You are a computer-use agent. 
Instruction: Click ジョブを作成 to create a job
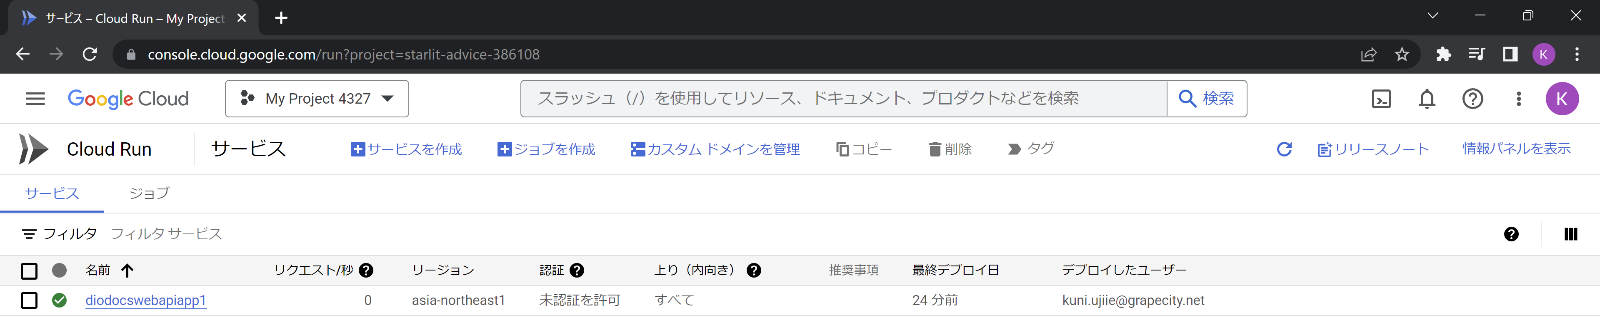pyautogui.click(x=547, y=149)
